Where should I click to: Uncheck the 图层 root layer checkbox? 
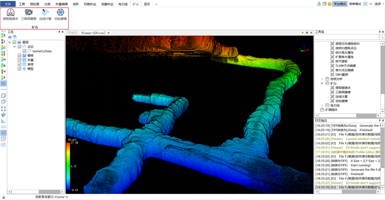[14, 42]
